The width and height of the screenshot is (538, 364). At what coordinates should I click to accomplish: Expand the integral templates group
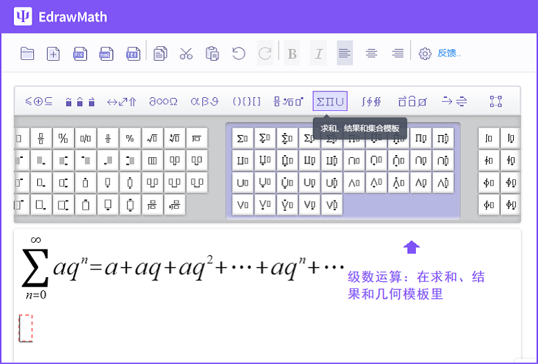pos(371,101)
